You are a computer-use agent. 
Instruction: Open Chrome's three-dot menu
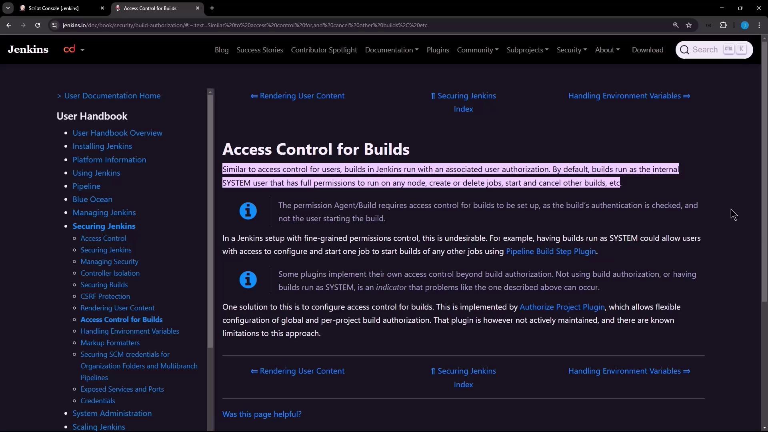pyautogui.click(x=759, y=25)
